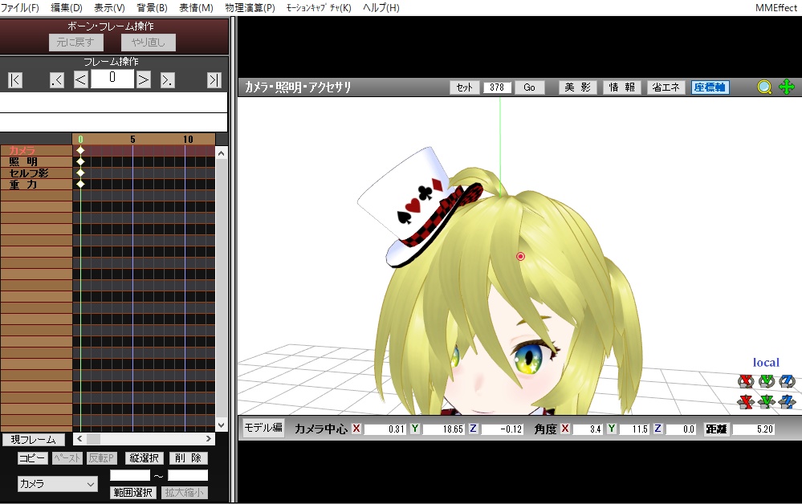This screenshot has height=504, width=802.
Task: Select the blue Z local rotation control
Action: pyautogui.click(x=786, y=381)
